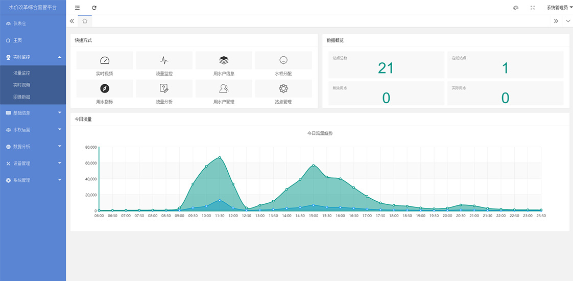The height and width of the screenshot is (281, 573).
Task: Toggle the sidebar collapse icon in header
Action: 77,8
